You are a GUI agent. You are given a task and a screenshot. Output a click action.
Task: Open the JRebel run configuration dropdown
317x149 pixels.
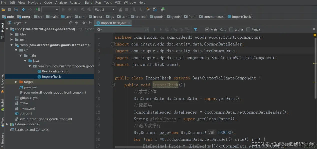[105, 9]
